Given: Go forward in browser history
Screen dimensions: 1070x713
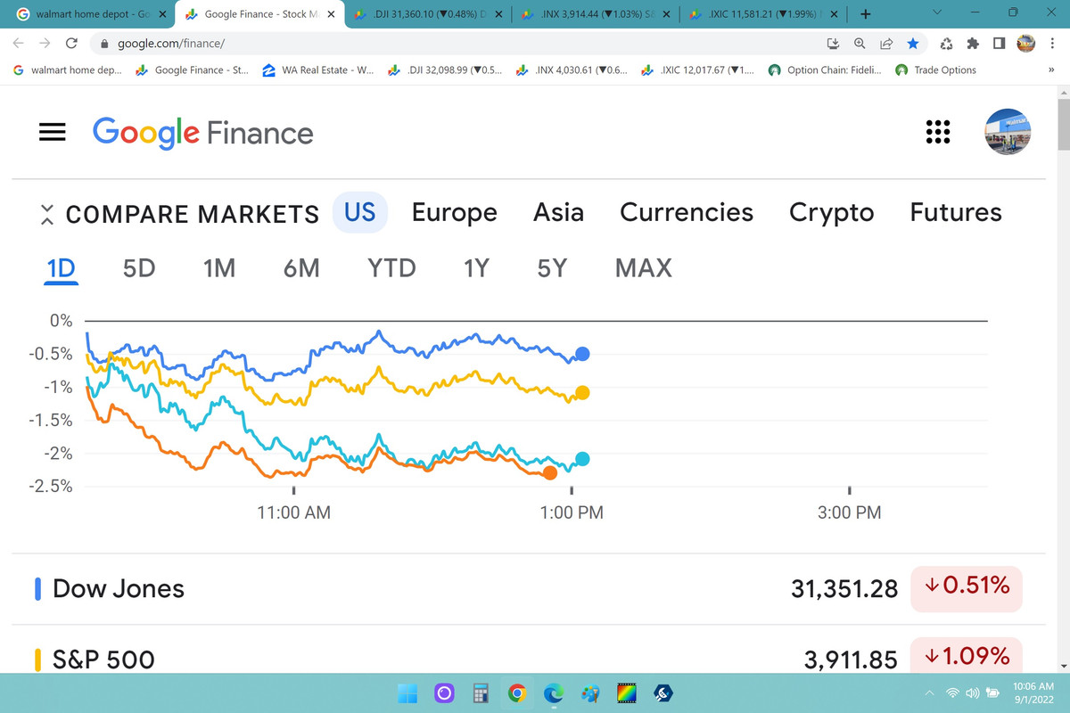Looking at the screenshot, I should tap(45, 43).
